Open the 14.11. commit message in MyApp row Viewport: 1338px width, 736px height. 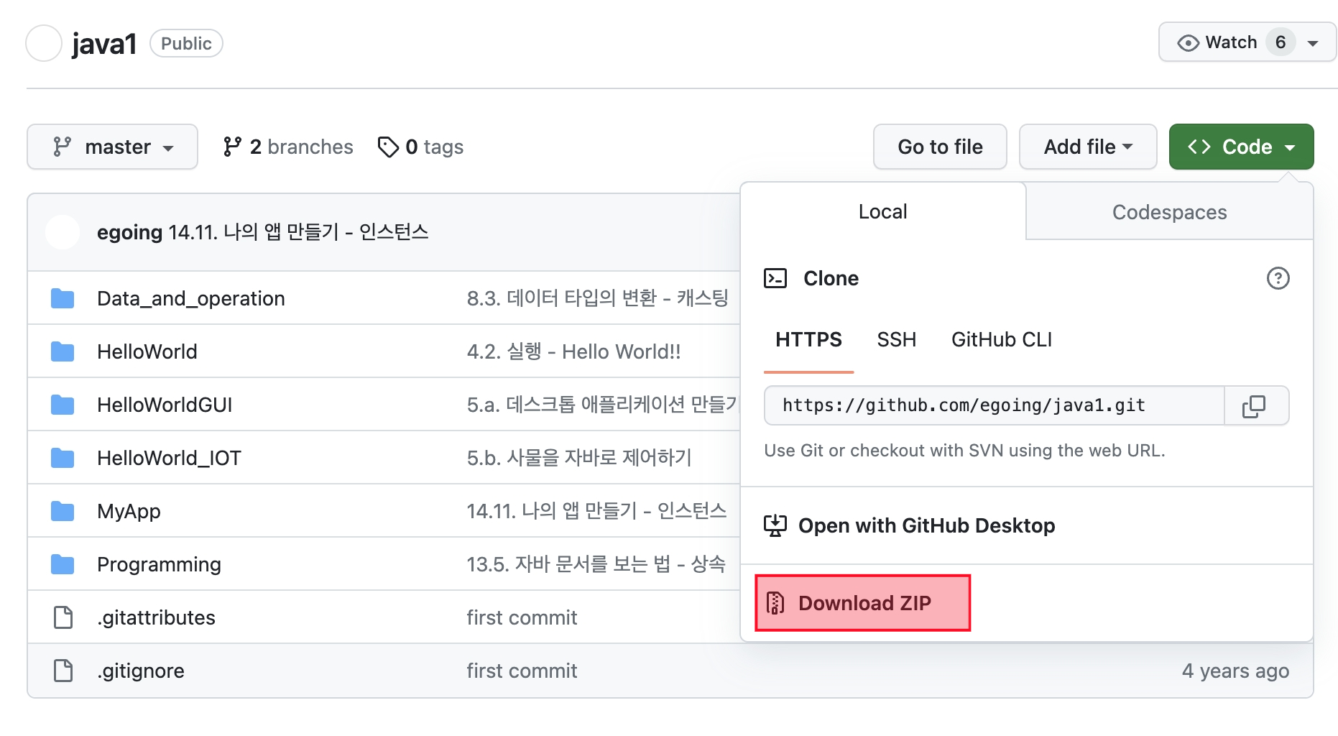[x=596, y=511]
